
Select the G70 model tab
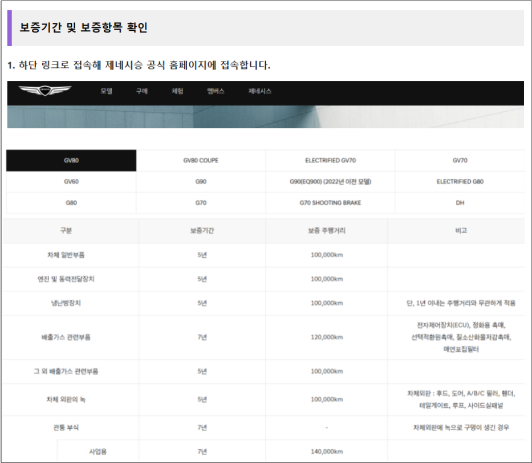201,203
